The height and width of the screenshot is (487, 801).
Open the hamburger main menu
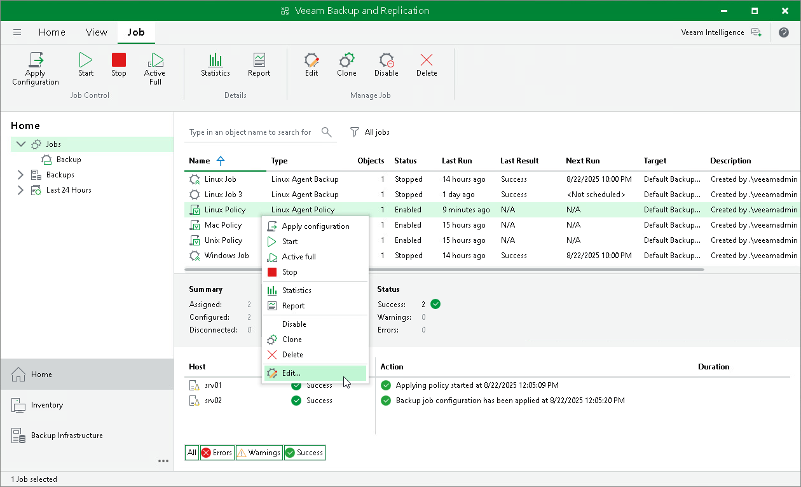17,32
